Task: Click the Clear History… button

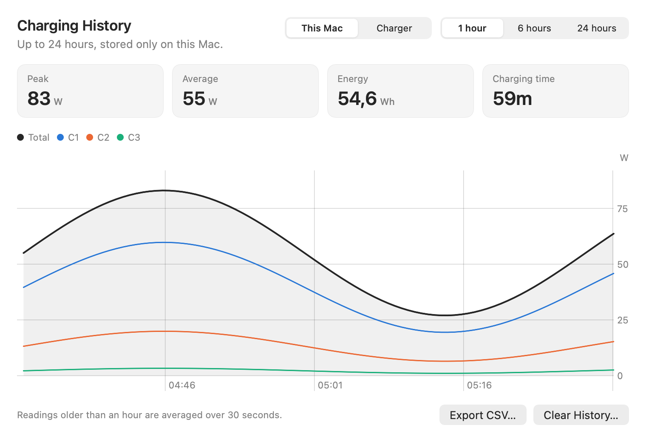Action: (x=581, y=415)
